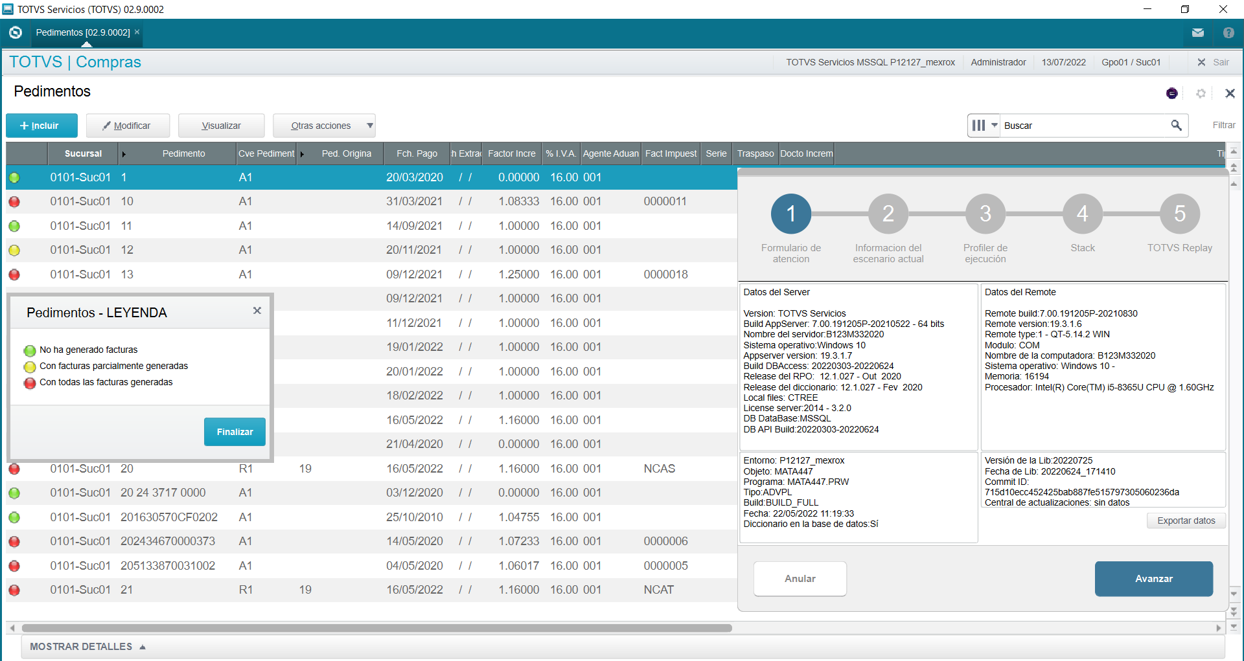The height and width of the screenshot is (661, 1244).
Task: Click green status icon of 201630570CF0202 row
Action: pyautogui.click(x=14, y=517)
